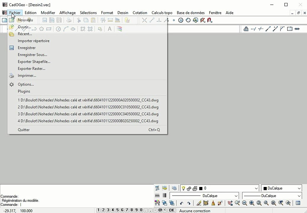Viewport: 307px width, 213px height.
Task: Click the redo arrow icon
Action: click(x=188, y=203)
